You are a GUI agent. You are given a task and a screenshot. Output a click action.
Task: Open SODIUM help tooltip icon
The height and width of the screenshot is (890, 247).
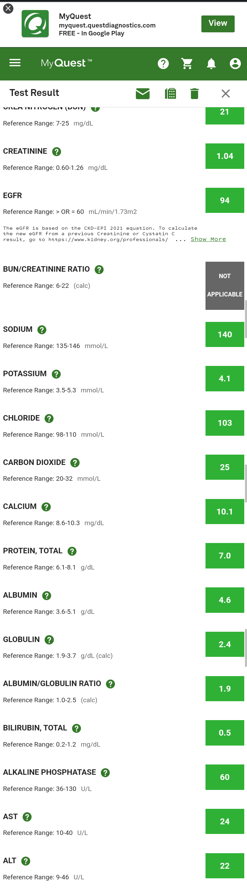42,330
